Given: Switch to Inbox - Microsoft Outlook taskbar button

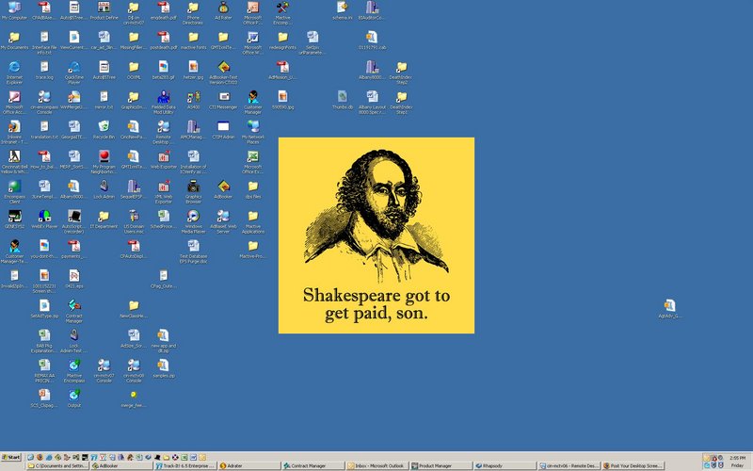Looking at the screenshot, I should [x=377, y=465].
